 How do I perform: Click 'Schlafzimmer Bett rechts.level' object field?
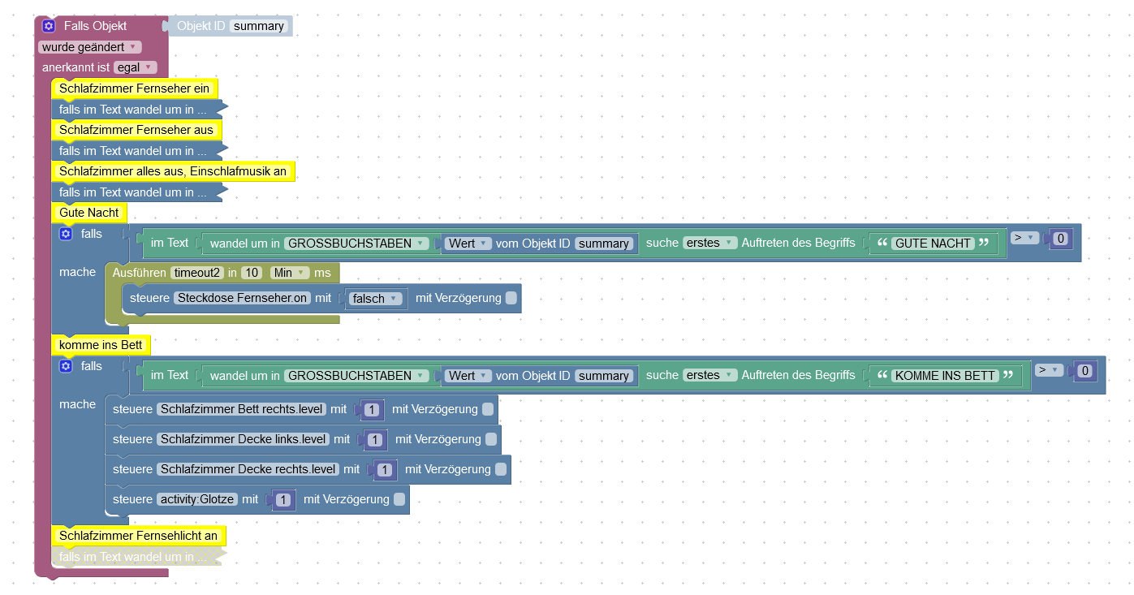pyautogui.click(x=242, y=409)
